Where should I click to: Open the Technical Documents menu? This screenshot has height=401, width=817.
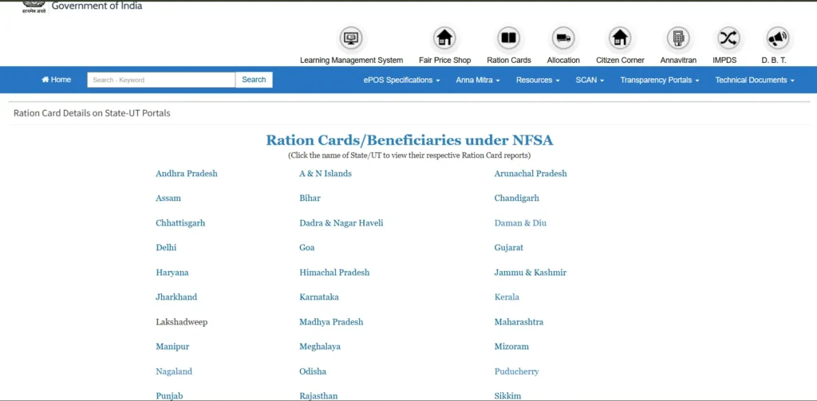tap(754, 80)
